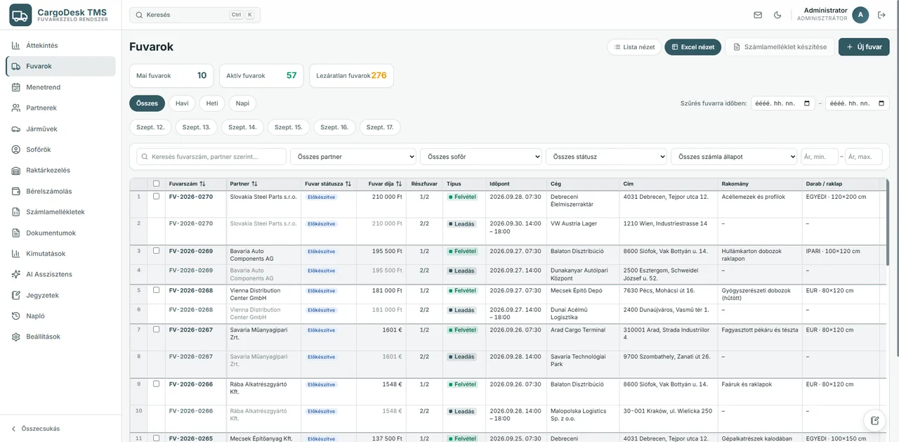Select the Havi period tab
The image size is (899, 442).
click(182, 103)
